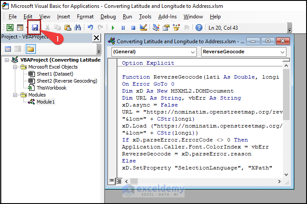307x204 pixels.
Task: Open the File menu
Action: click(13, 17)
